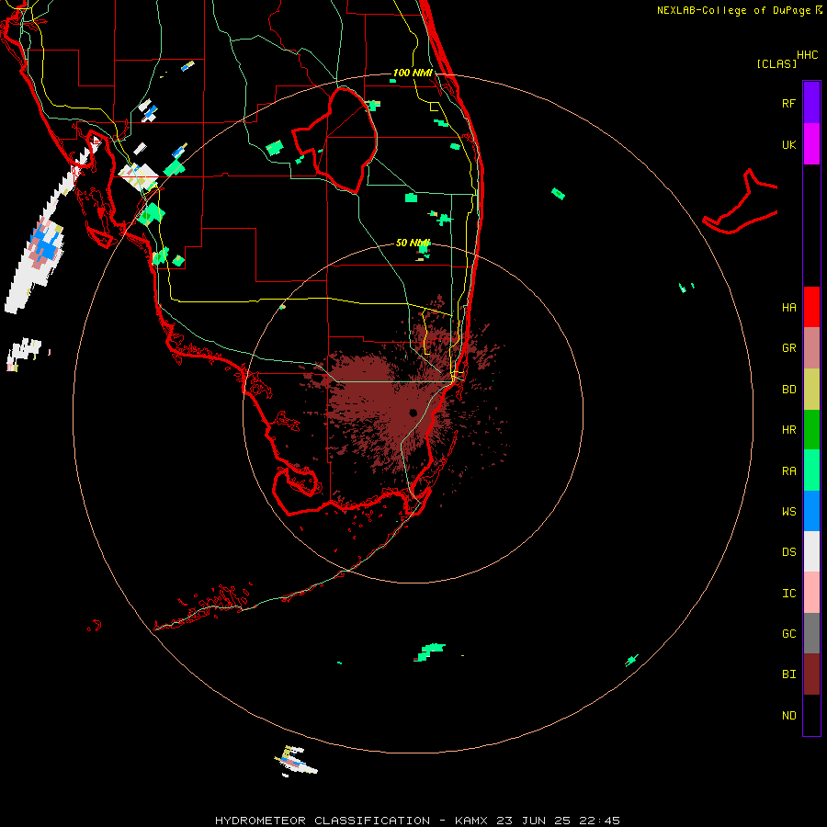Viewport: 827px width, 827px height.
Task: Click the RF purple legend swatch
Action: (x=811, y=103)
